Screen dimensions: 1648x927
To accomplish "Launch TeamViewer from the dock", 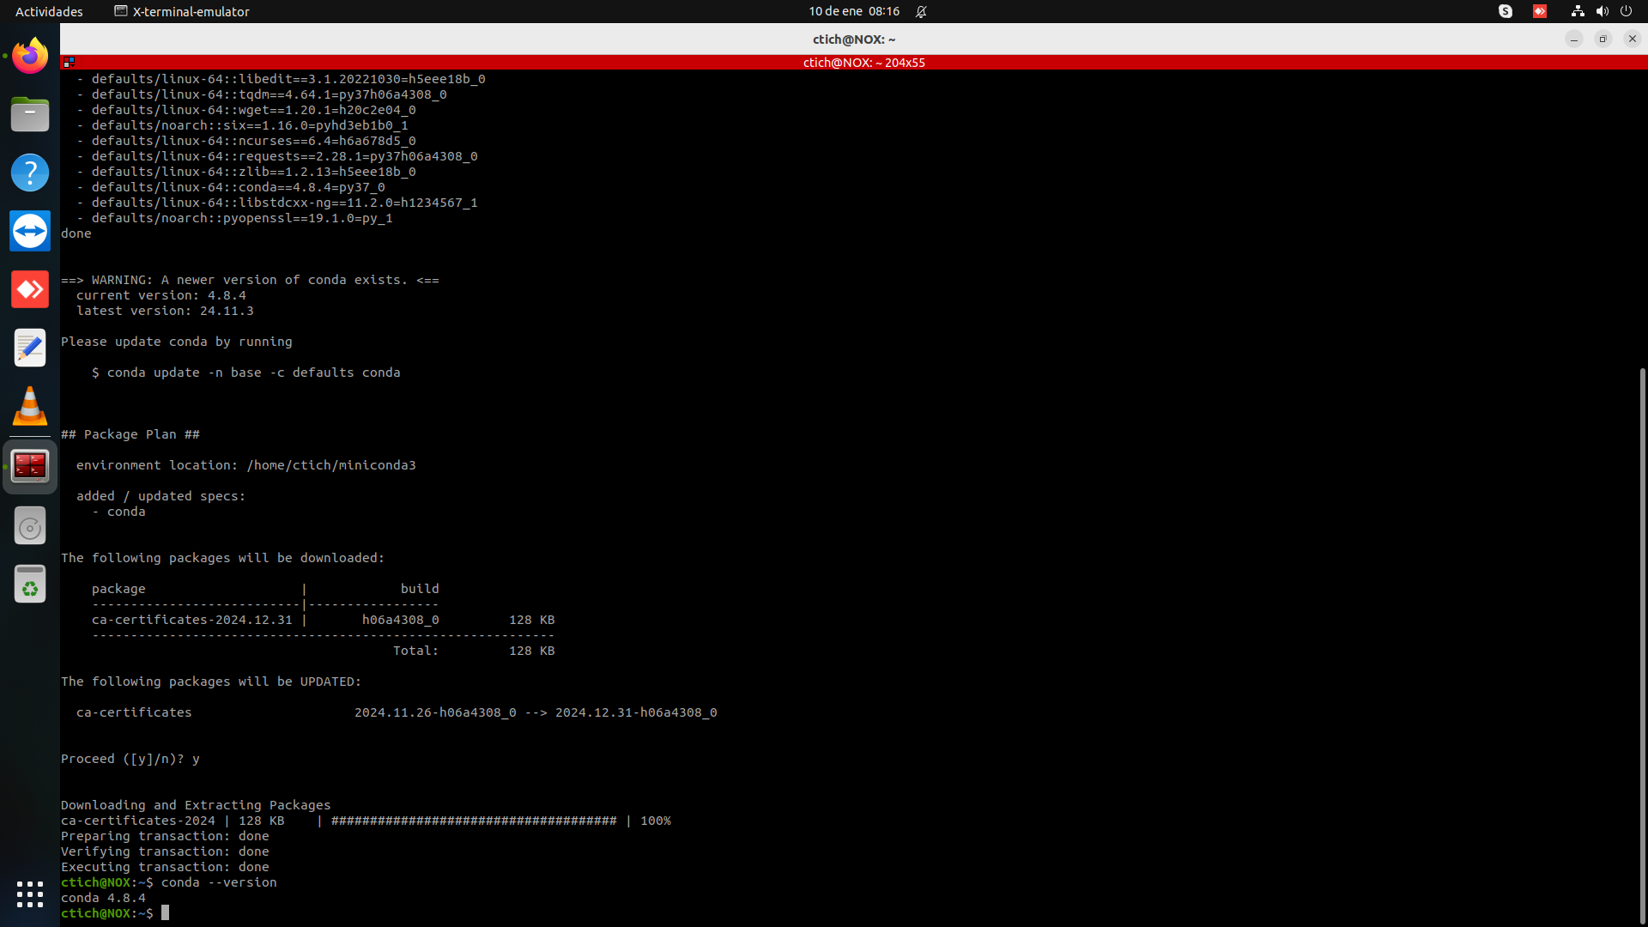I will click(x=30, y=231).
